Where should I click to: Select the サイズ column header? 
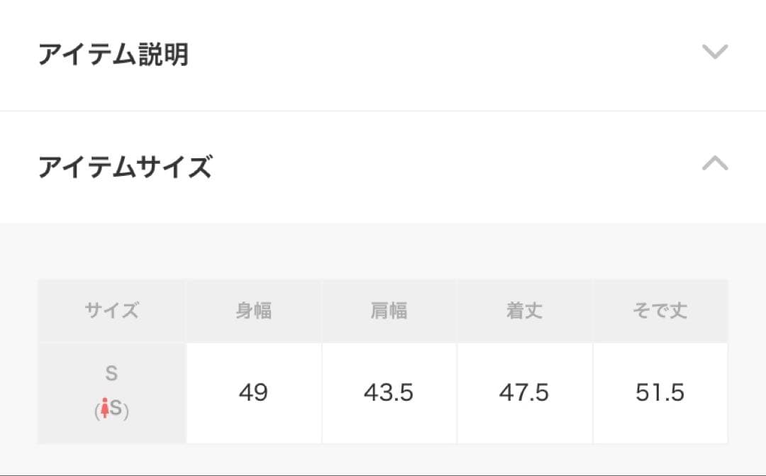coord(111,309)
